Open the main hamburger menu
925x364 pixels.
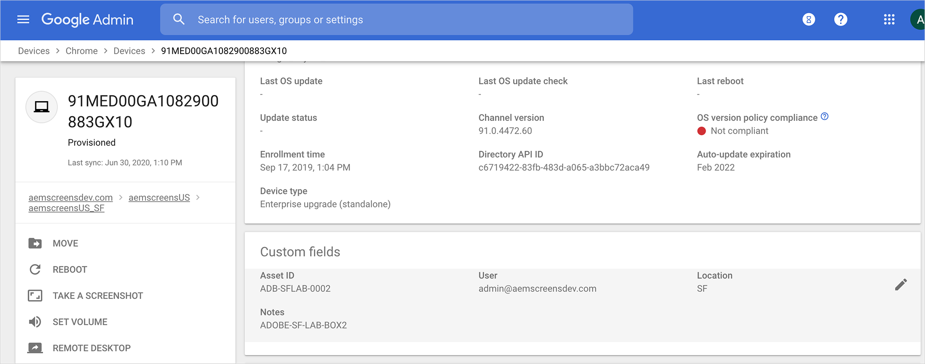tap(23, 19)
